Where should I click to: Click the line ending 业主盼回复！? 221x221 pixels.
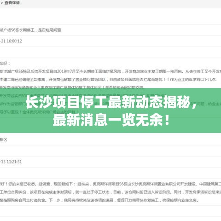[x=39, y=112]
